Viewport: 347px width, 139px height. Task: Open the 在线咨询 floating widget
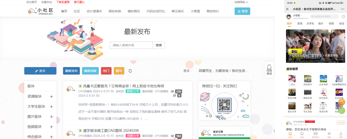[269, 69]
